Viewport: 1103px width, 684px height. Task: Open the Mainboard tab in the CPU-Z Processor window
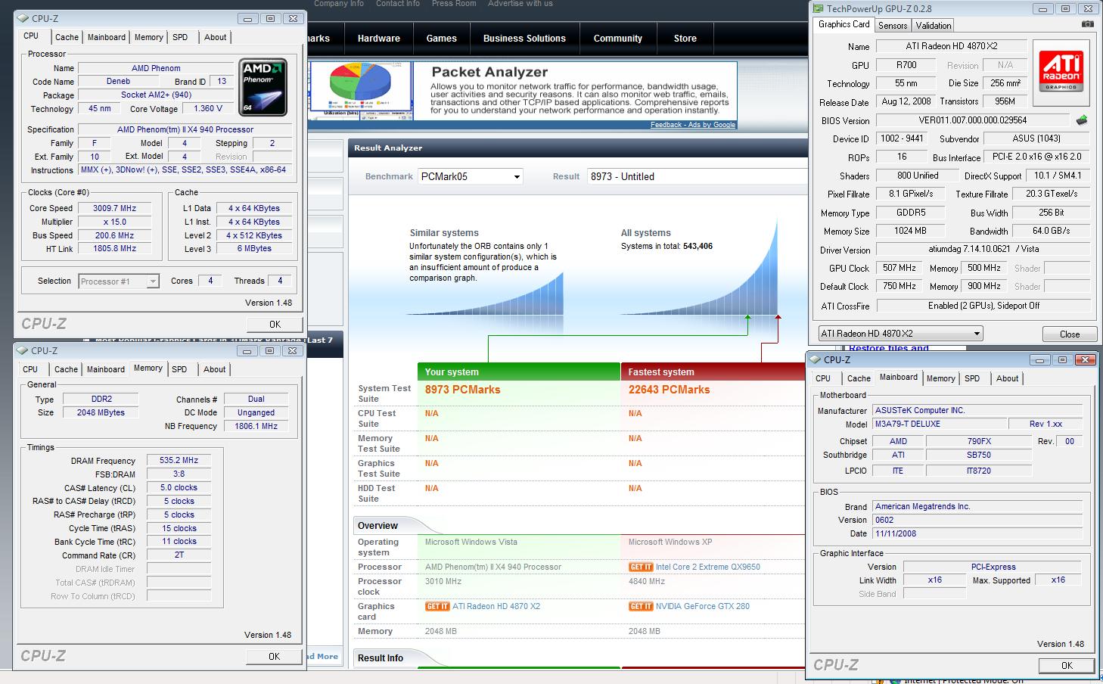tap(107, 37)
